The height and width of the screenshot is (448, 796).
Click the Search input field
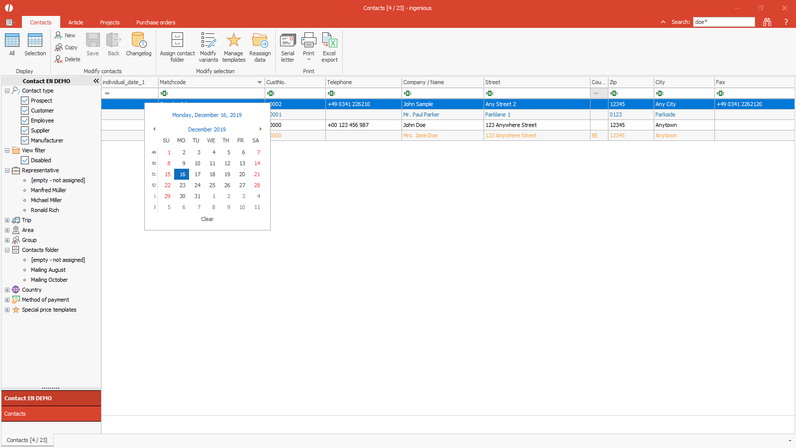point(723,22)
